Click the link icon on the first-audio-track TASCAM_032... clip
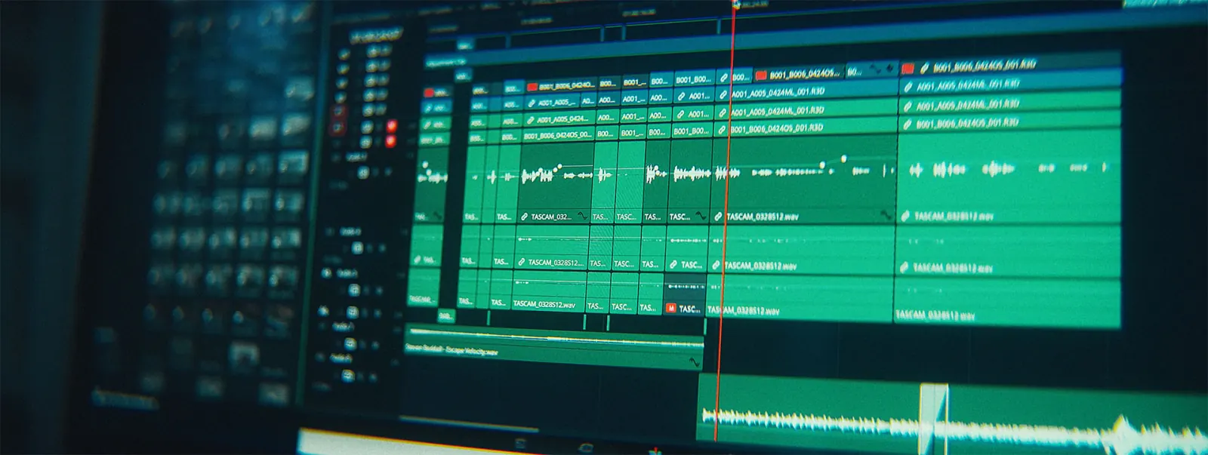Screen dimensions: 1208x455 point(524,217)
